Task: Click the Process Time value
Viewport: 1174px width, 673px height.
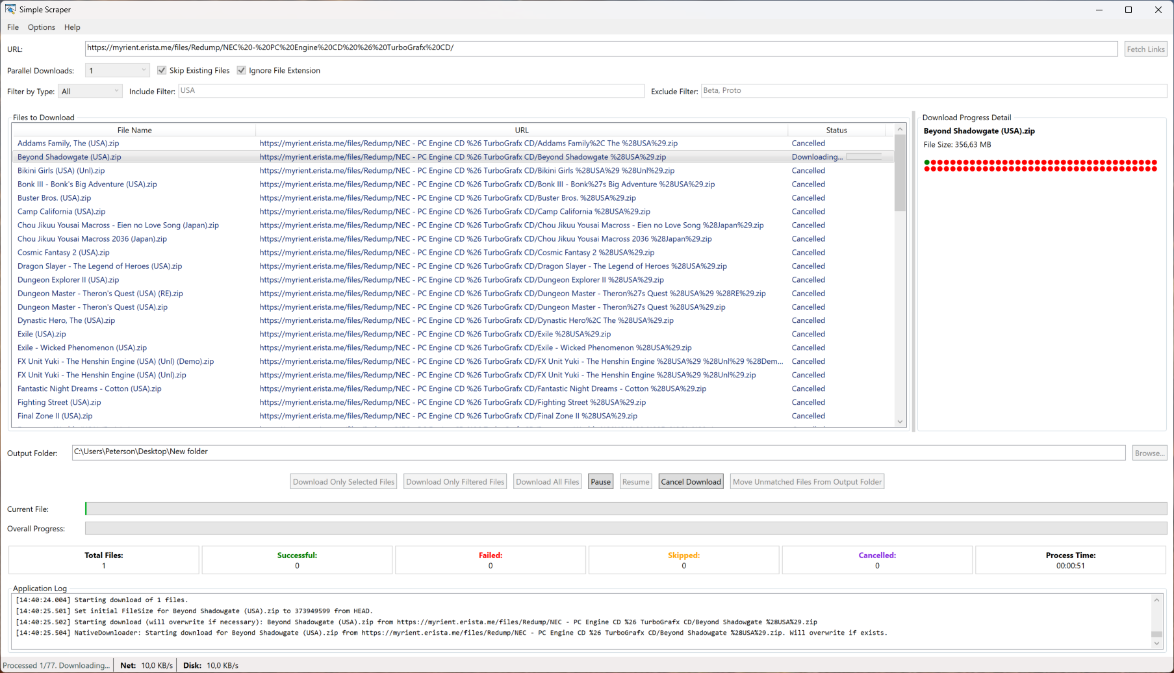Action: click(1070, 566)
